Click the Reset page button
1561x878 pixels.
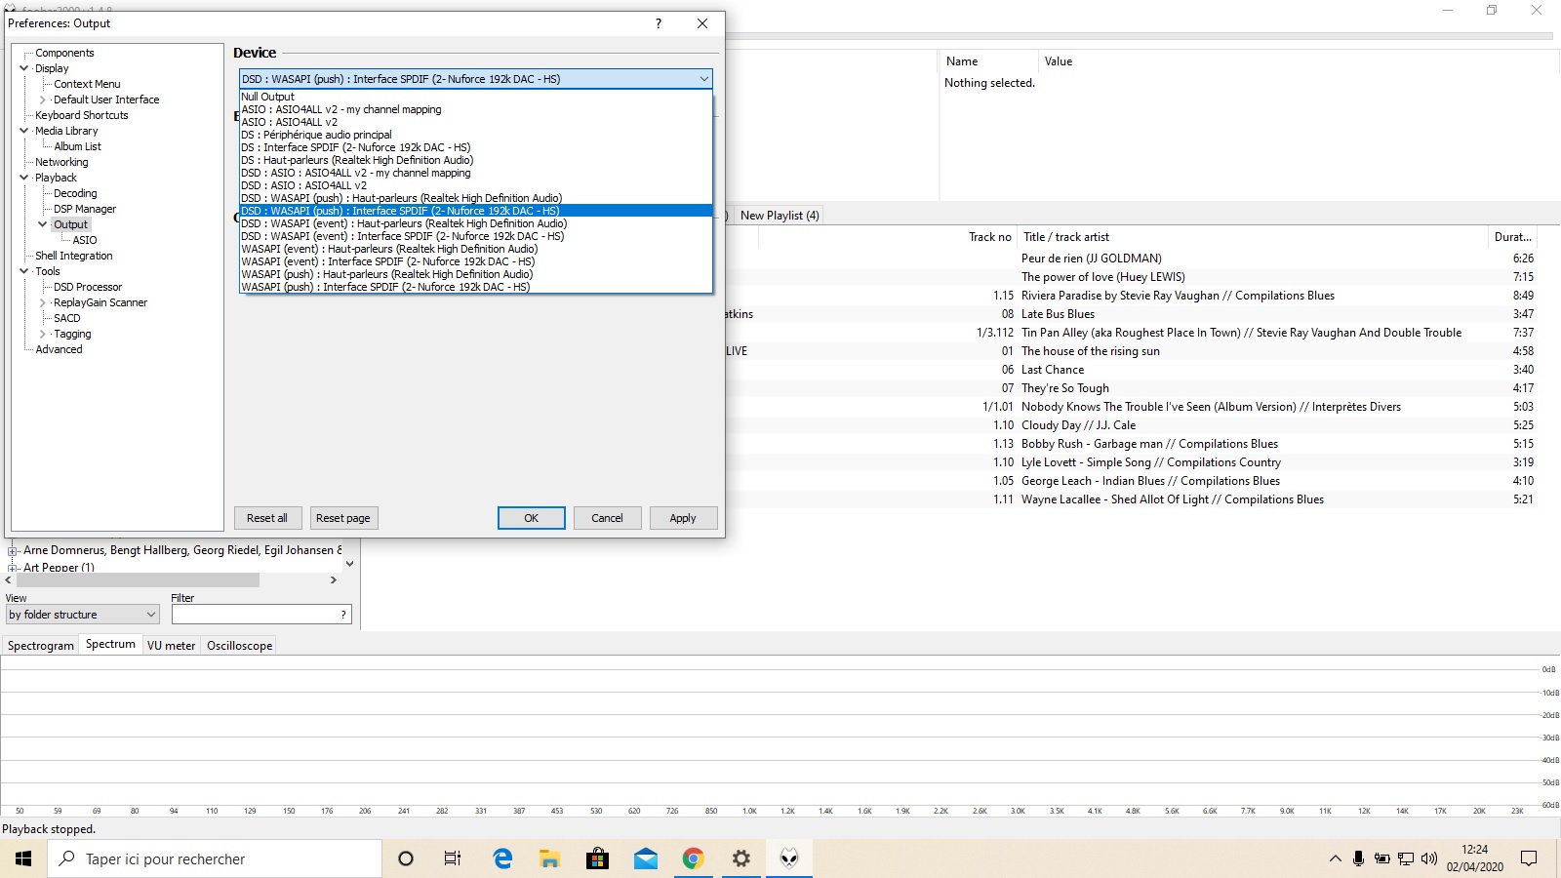pos(342,518)
